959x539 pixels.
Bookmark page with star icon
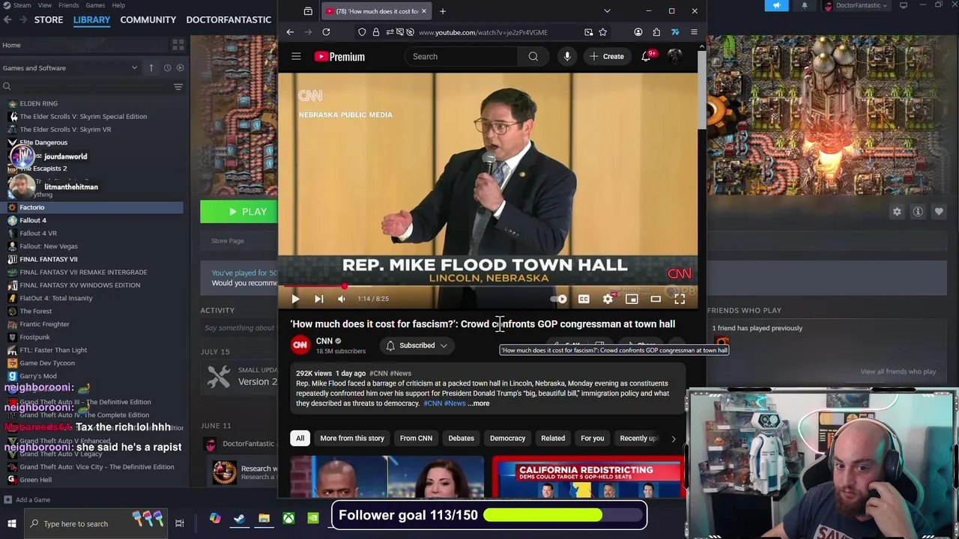[602, 32]
